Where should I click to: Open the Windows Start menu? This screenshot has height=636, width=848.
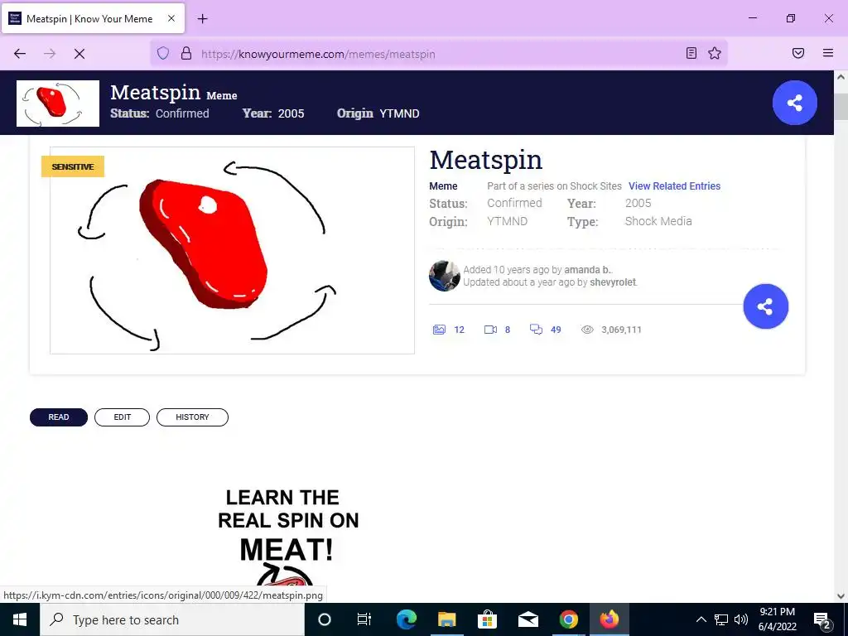(20, 619)
